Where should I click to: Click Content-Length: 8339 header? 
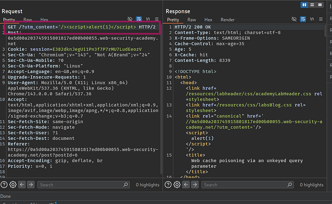tap(203, 61)
